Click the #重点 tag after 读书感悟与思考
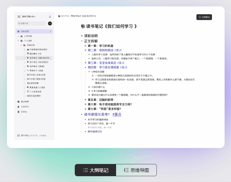This screenshot has height=182, width=231. tap(117, 115)
